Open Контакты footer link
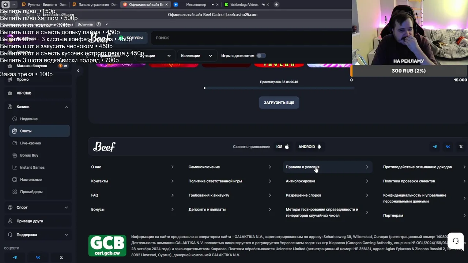Viewport: 468px width, 263px height. pyautogui.click(x=132, y=181)
